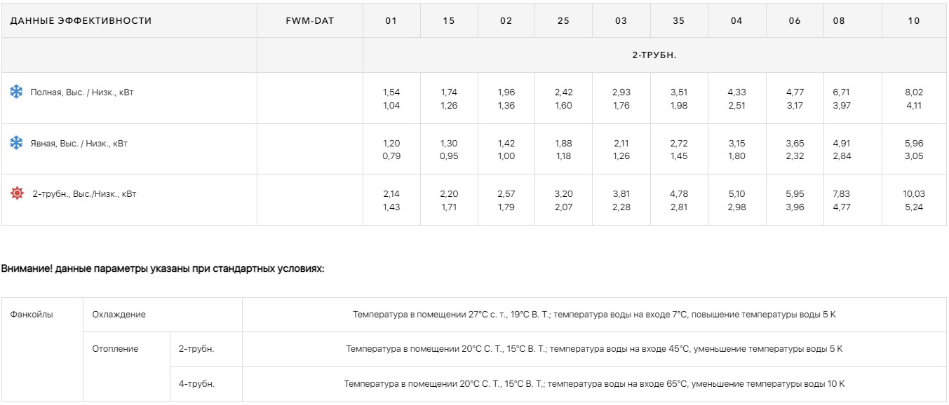Image resolution: width=949 pixels, height=405 pixels.
Task: Click model column header 01
Action: (391, 20)
